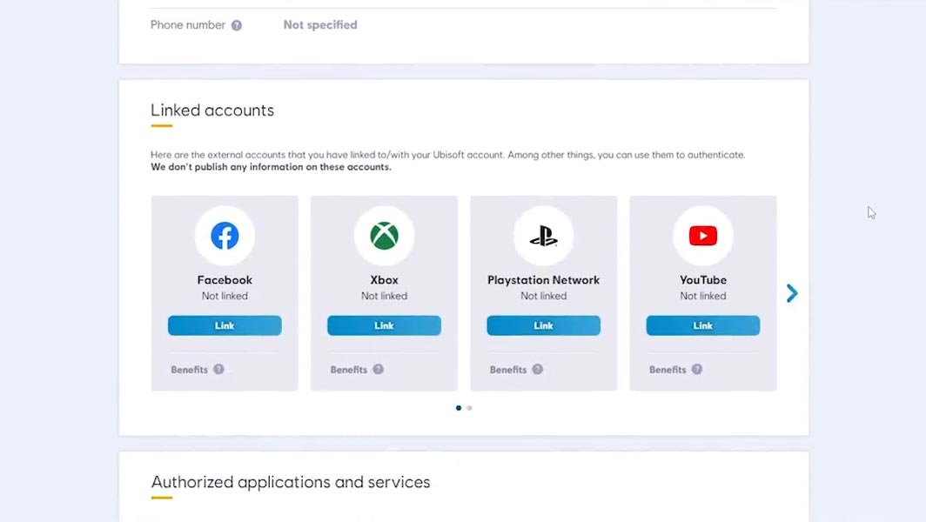Click the Xbox logo icon
Image resolution: width=926 pixels, height=522 pixels.
click(x=384, y=236)
